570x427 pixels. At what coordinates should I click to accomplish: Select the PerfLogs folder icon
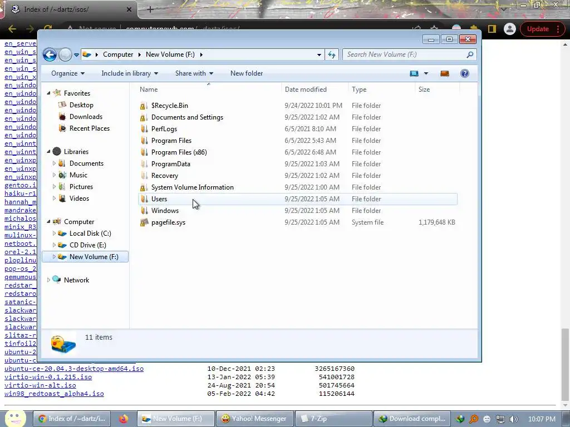[x=144, y=129]
